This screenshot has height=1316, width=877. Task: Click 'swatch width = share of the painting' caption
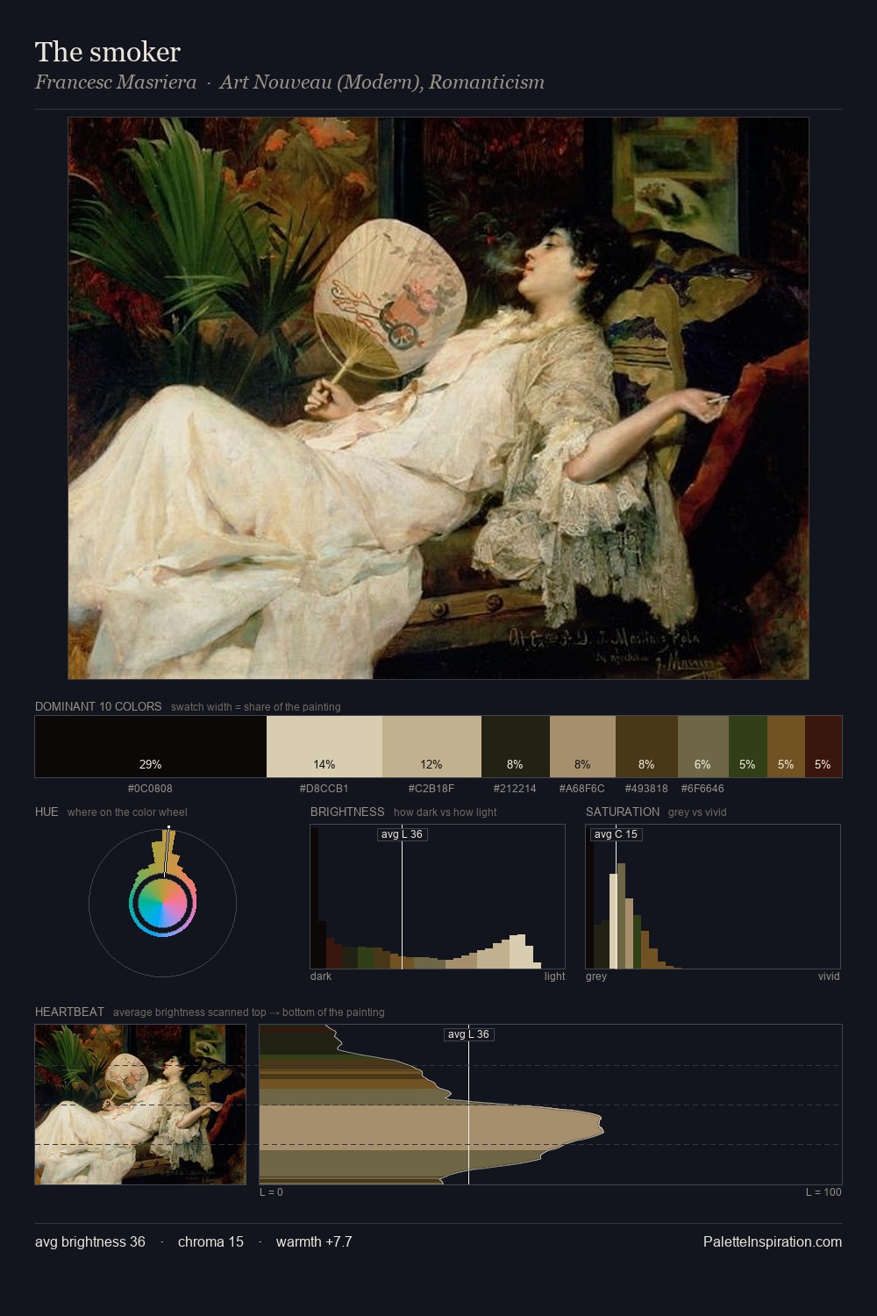pyautogui.click(x=256, y=707)
